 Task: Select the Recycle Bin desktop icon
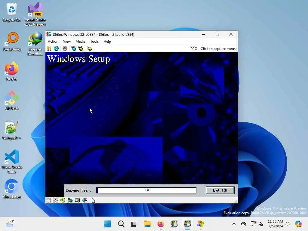pyautogui.click(x=12, y=12)
